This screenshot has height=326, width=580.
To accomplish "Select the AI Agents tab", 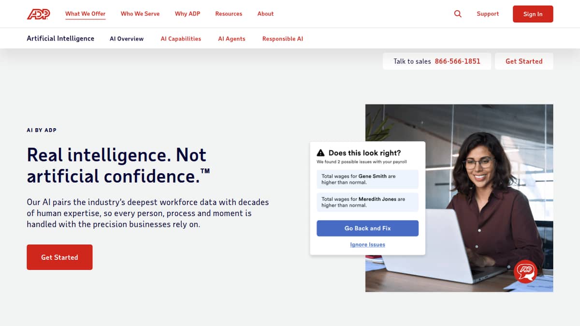I will [232, 39].
